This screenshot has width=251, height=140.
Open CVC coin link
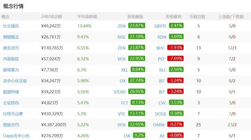tap(162, 103)
